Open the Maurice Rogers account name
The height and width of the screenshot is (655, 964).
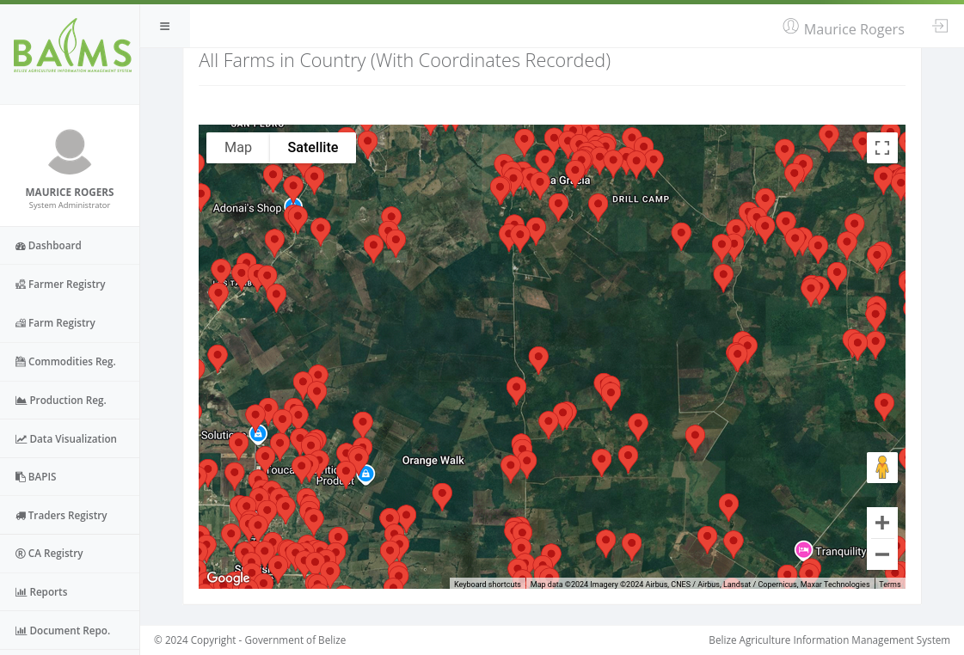pos(854,29)
